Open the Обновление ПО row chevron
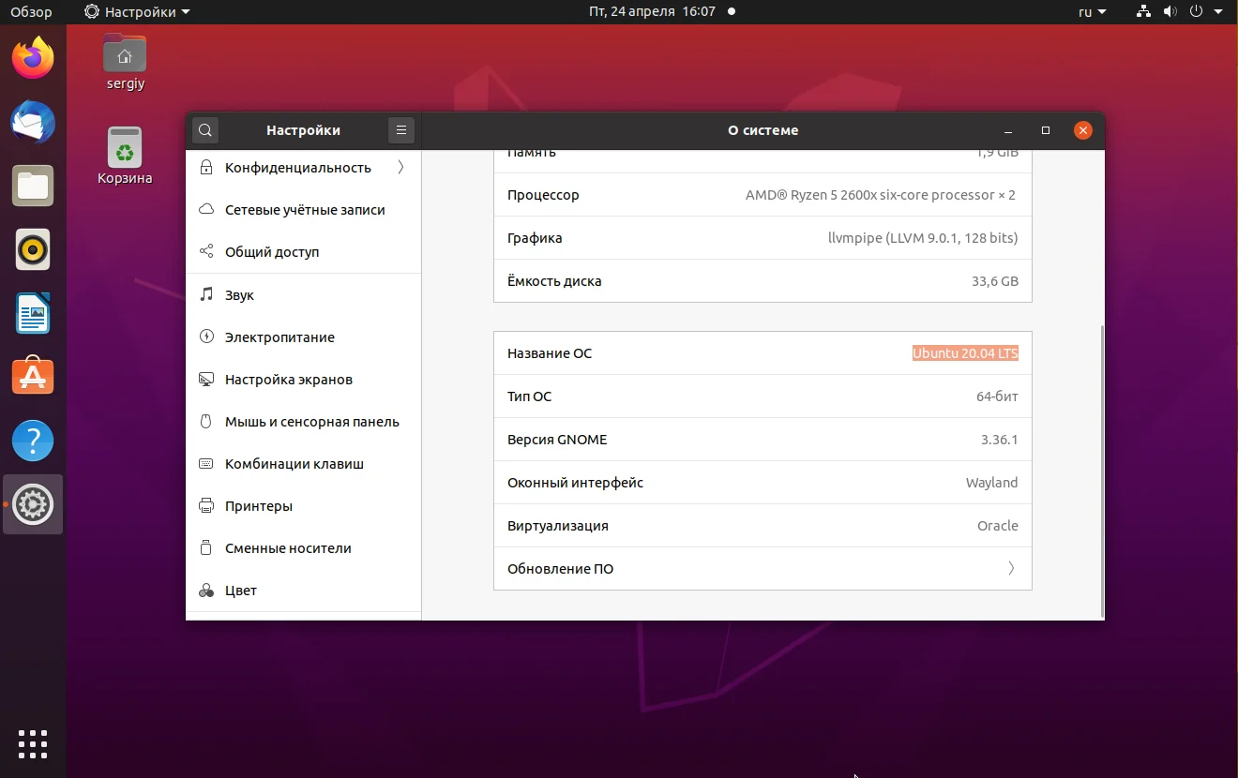The width and height of the screenshot is (1238, 778). pyautogui.click(x=1011, y=568)
